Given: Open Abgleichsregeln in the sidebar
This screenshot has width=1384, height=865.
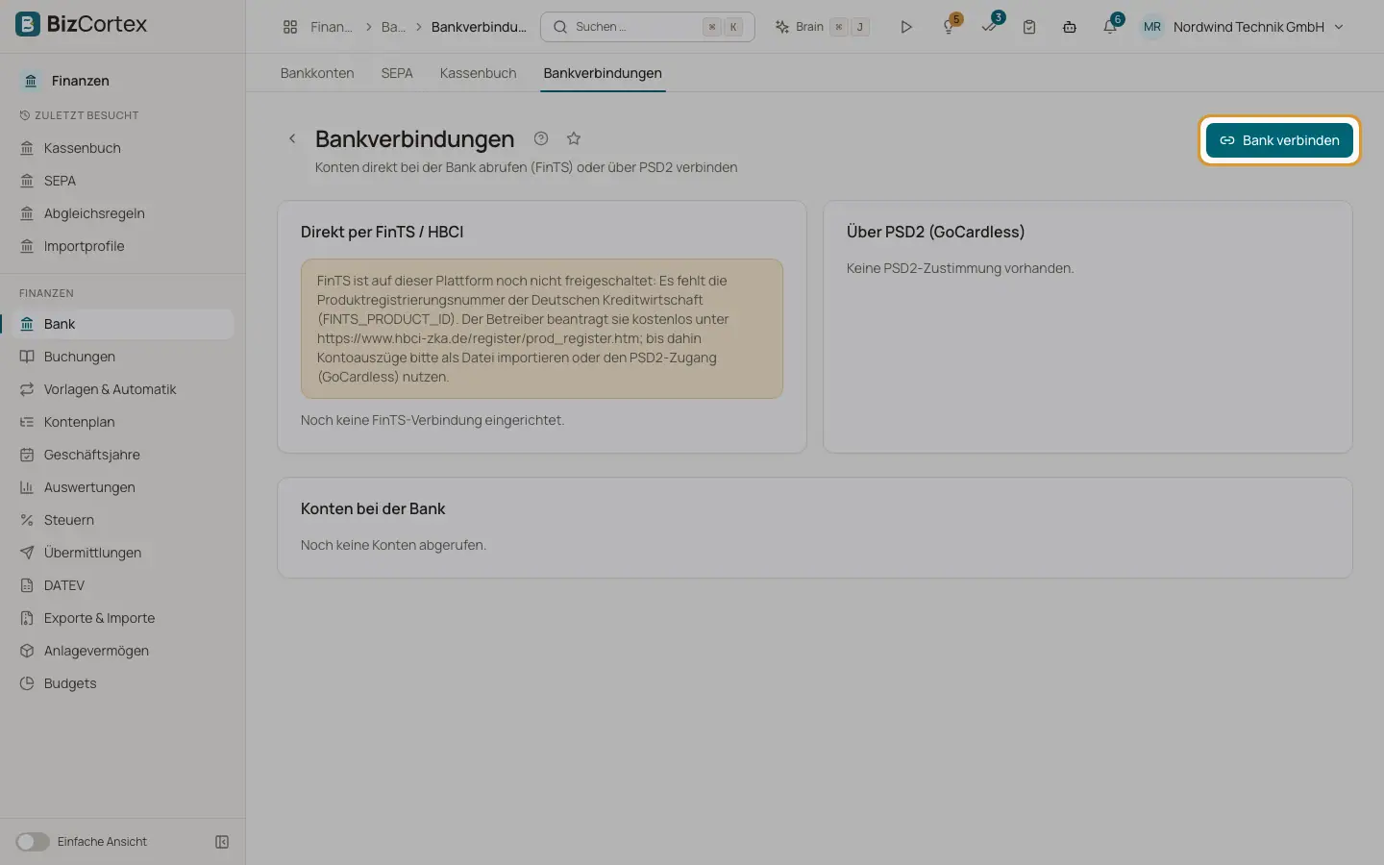Looking at the screenshot, I should pyautogui.click(x=122, y=213).
